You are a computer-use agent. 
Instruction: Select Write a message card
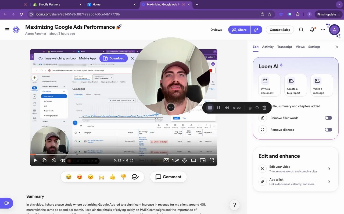click(322, 85)
